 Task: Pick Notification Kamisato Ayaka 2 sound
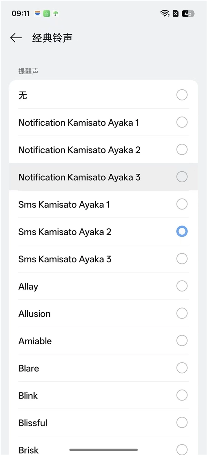[79, 150]
